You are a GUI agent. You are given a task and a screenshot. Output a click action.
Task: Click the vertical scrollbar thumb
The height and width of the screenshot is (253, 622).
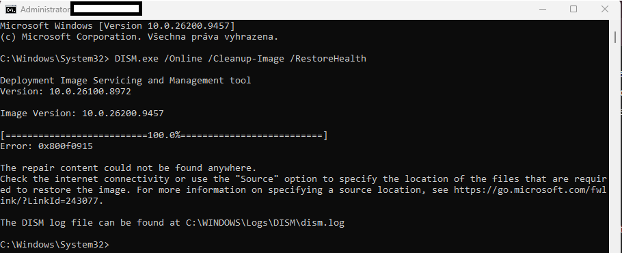[x=615, y=37]
